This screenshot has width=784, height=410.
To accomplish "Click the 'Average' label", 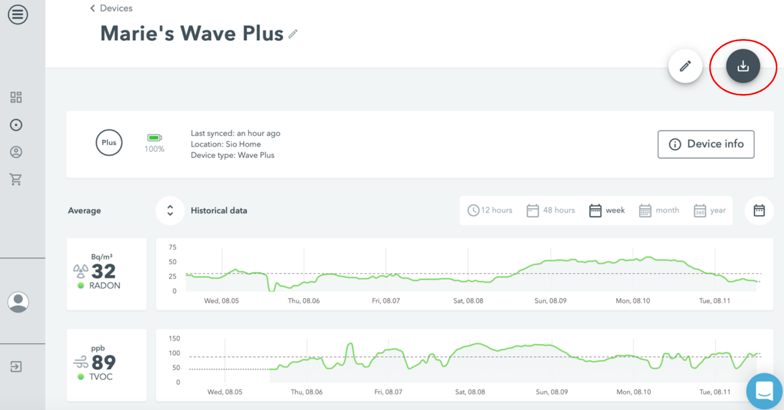I will click(84, 211).
